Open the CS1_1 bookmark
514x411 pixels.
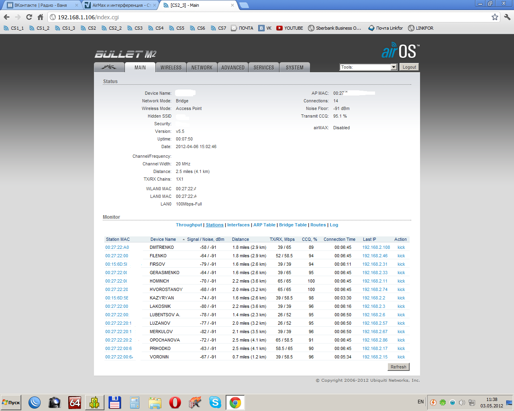tap(14, 28)
